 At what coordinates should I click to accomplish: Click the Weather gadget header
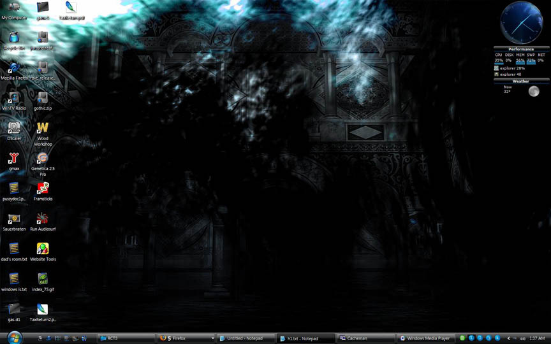(521, 81)
